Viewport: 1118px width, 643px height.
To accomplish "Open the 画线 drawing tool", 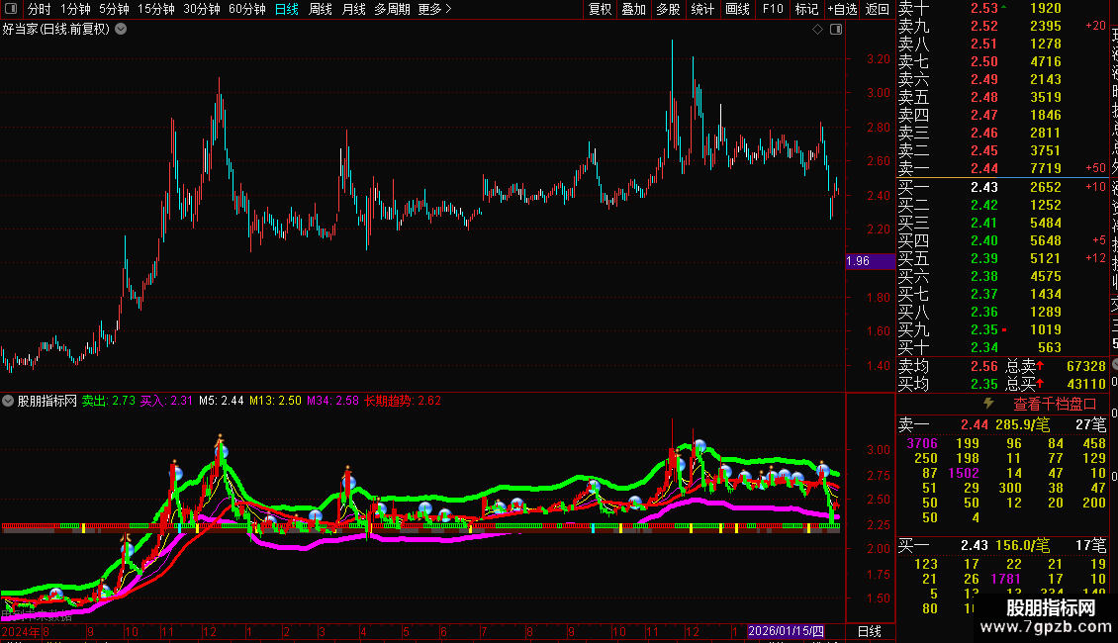I will click(737, 9).
